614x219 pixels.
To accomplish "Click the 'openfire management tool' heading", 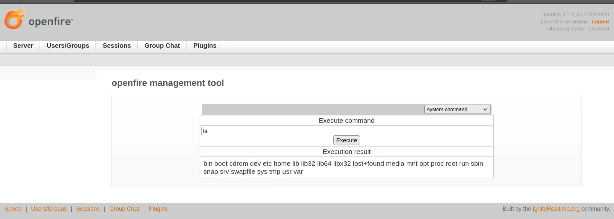I will coord(168,83).
